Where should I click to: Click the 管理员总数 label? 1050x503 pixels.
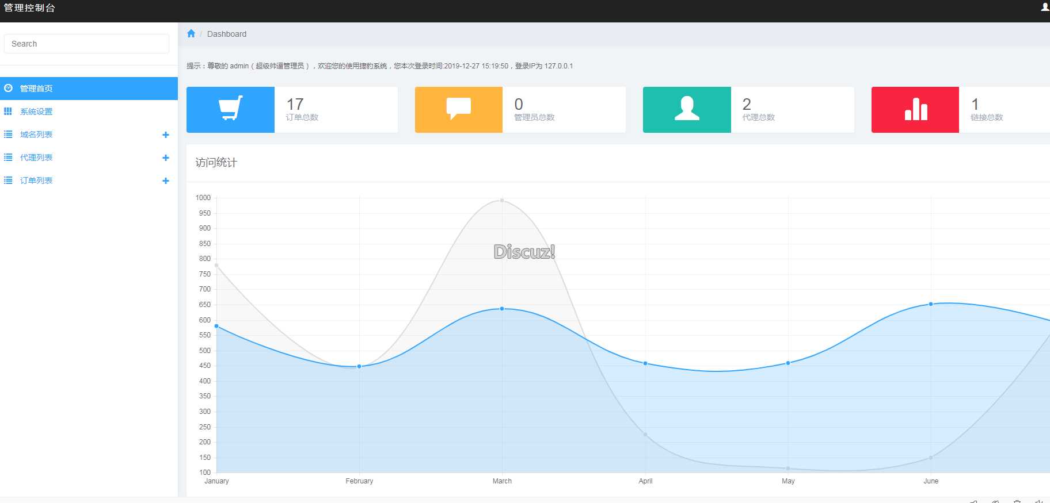point(534,117)
